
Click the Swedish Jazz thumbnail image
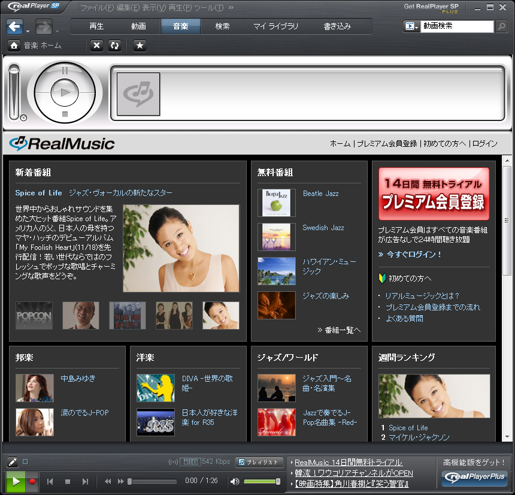pyautogui.click(x=277, y=237)
